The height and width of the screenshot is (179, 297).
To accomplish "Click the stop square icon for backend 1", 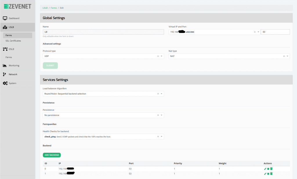I will pos(268,174).
